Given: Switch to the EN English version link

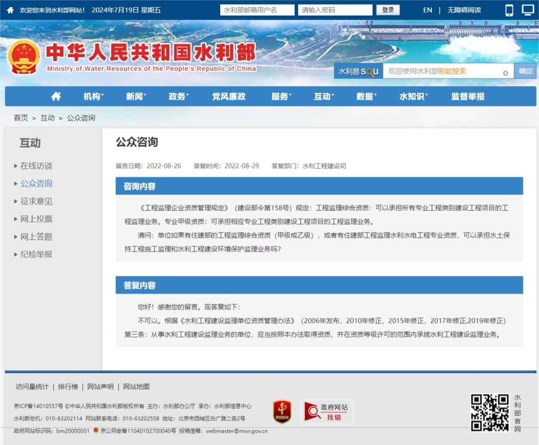Looking at the screenshot, I should (427, 10).
